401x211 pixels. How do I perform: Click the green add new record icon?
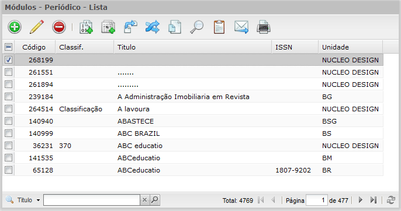(15, 27)
